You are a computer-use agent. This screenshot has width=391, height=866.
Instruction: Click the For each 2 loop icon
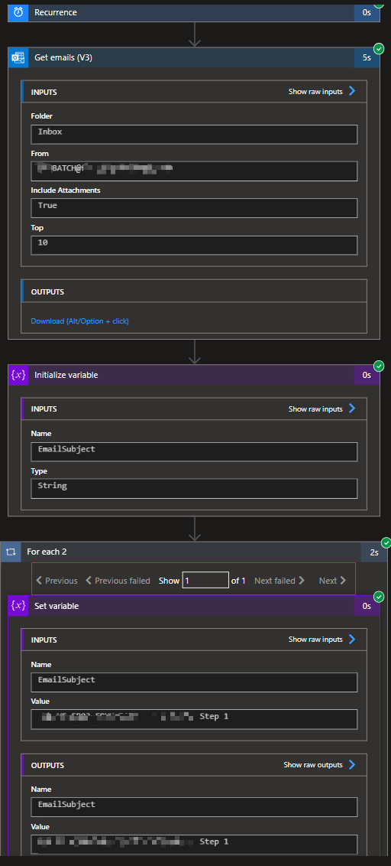(11, 552)
